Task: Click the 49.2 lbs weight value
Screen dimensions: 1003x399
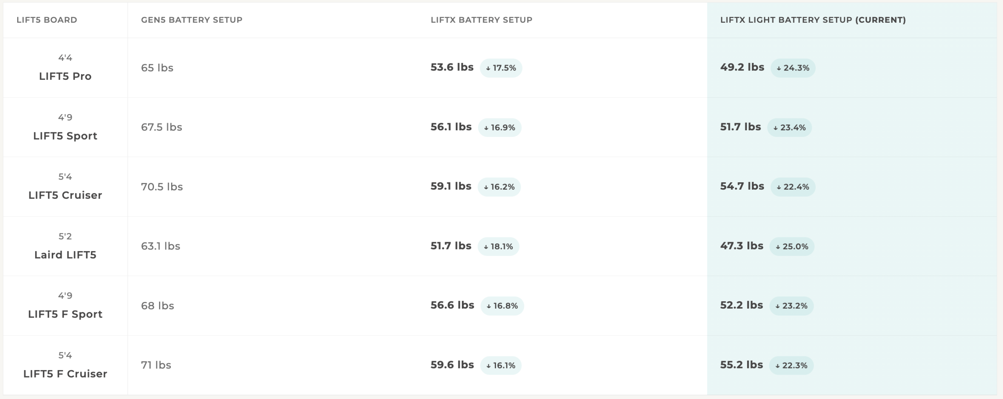Action: coord(742,67)
